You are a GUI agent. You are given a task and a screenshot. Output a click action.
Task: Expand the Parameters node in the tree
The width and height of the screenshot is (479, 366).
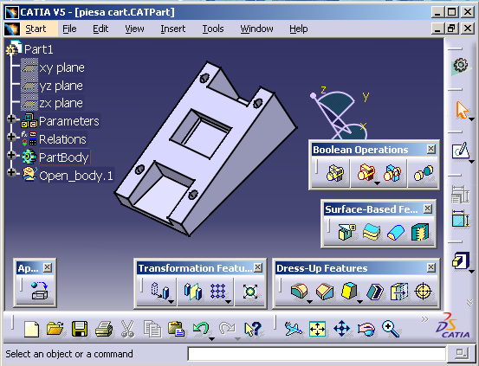coord(11,119)
